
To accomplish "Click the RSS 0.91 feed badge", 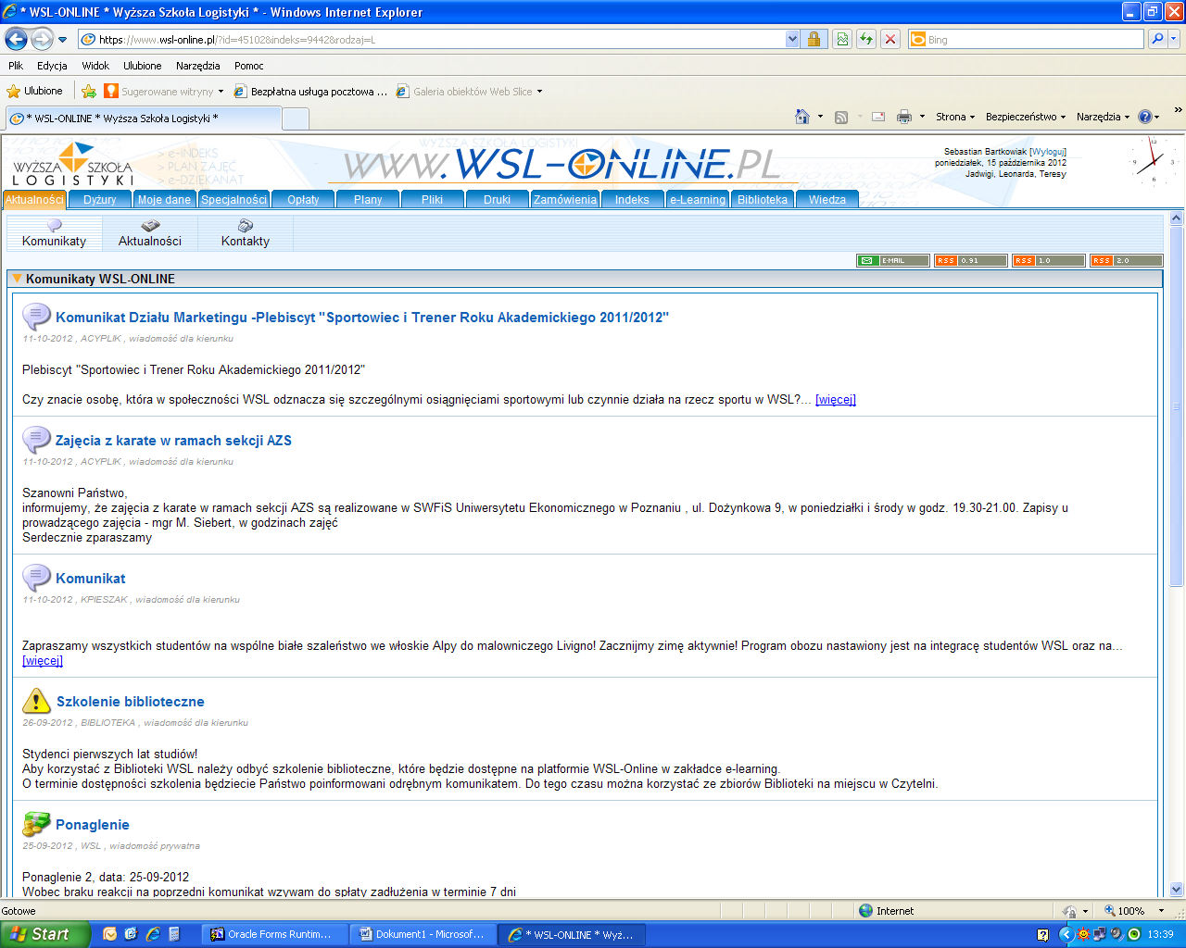I will [971, 261].
